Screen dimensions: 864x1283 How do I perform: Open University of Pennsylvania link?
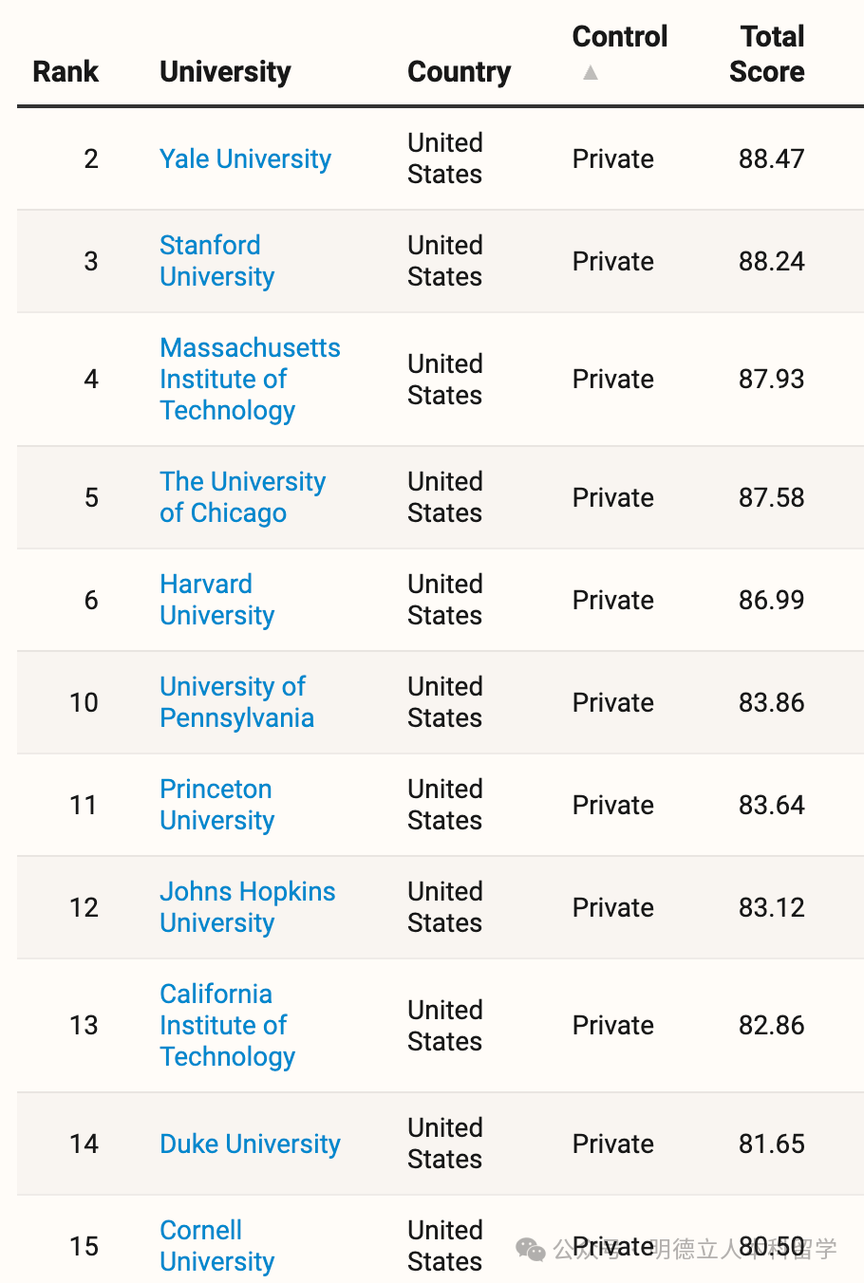coord(235,702)
